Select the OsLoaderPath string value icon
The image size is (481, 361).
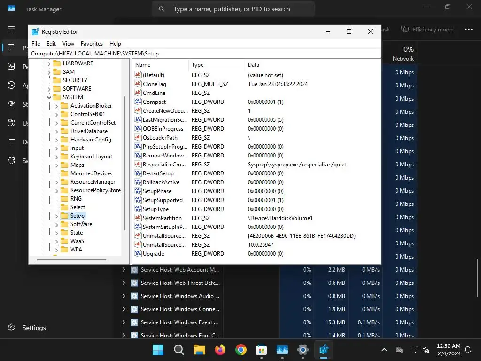[138, 137]
